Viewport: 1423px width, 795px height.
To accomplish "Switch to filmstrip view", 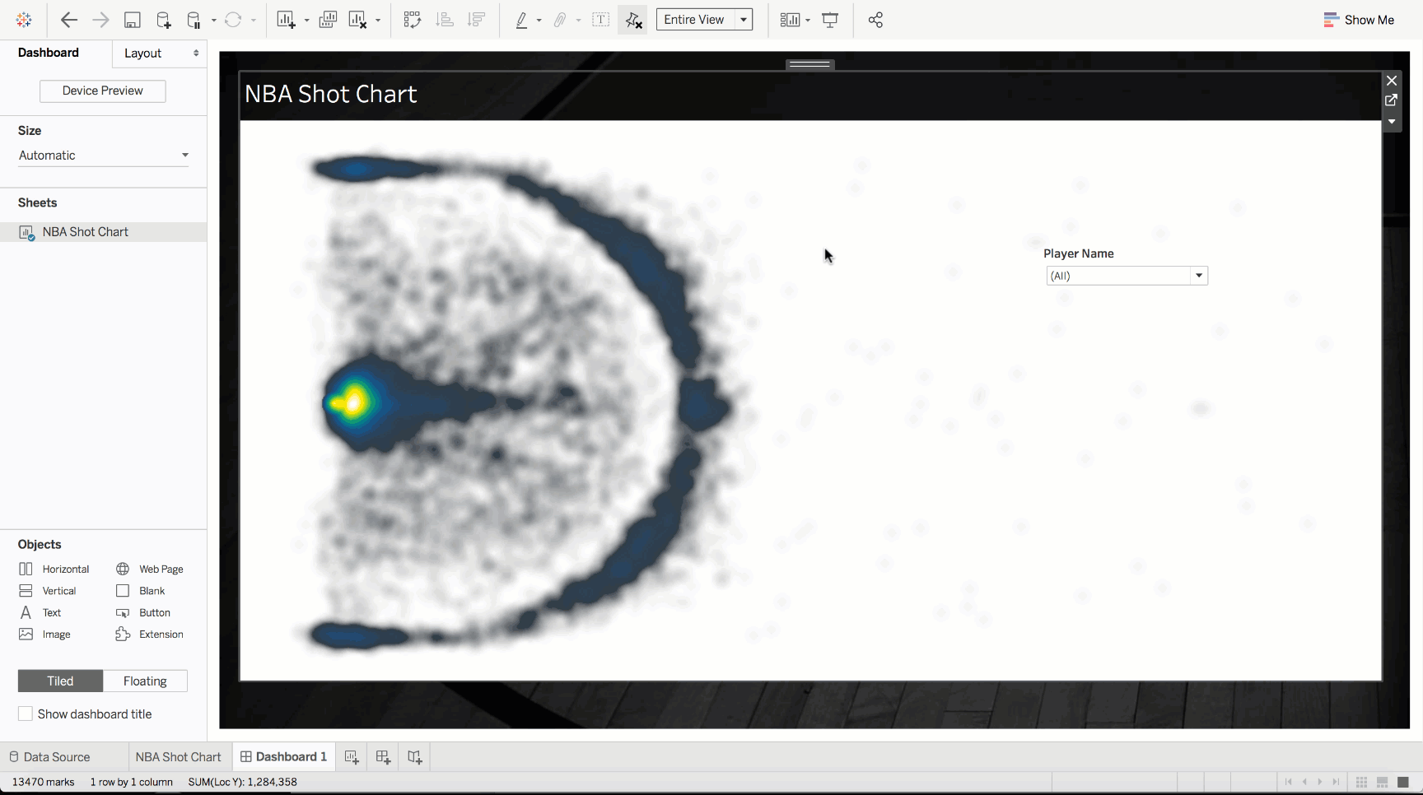I will pyautogui.click(x=1383, y=782).
